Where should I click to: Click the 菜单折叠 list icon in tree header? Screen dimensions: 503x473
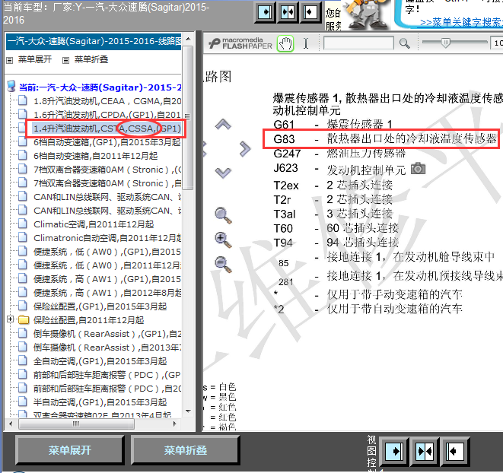(65, 60)
